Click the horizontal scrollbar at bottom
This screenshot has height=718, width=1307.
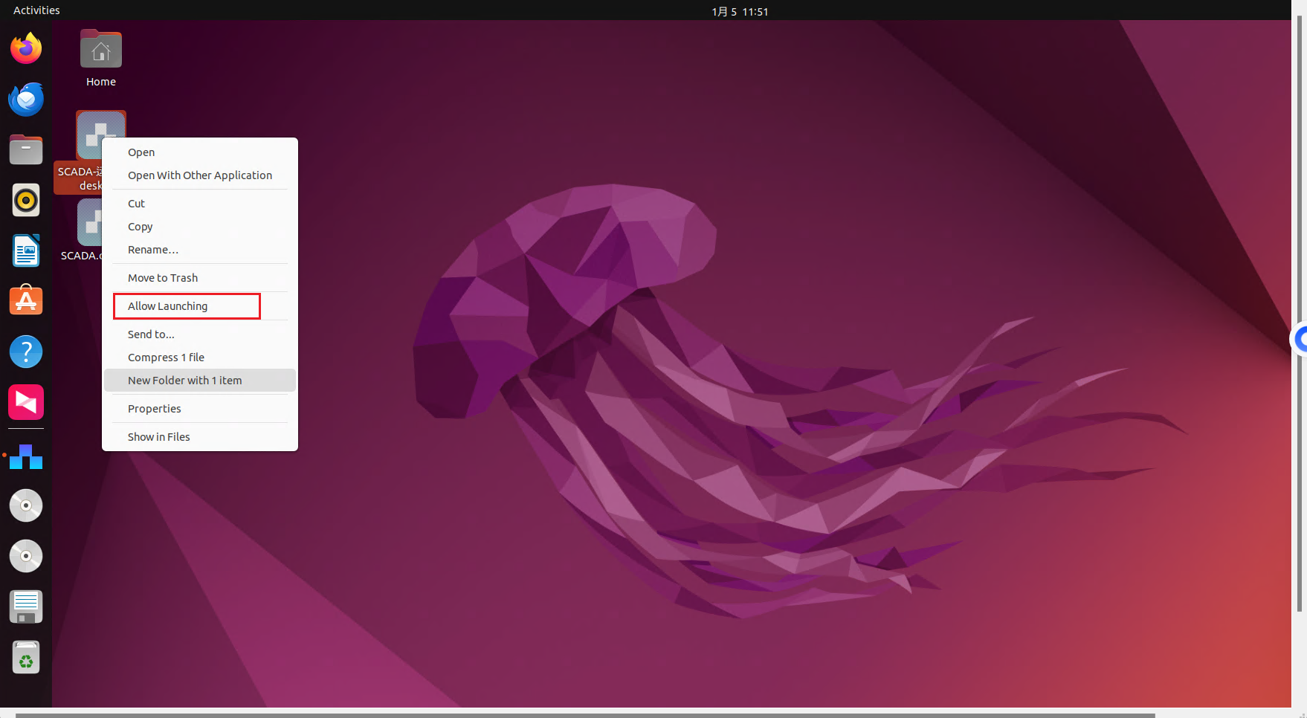584,715
